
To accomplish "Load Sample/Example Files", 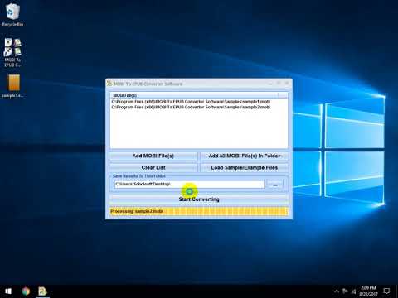I will [x=245, y=167].
